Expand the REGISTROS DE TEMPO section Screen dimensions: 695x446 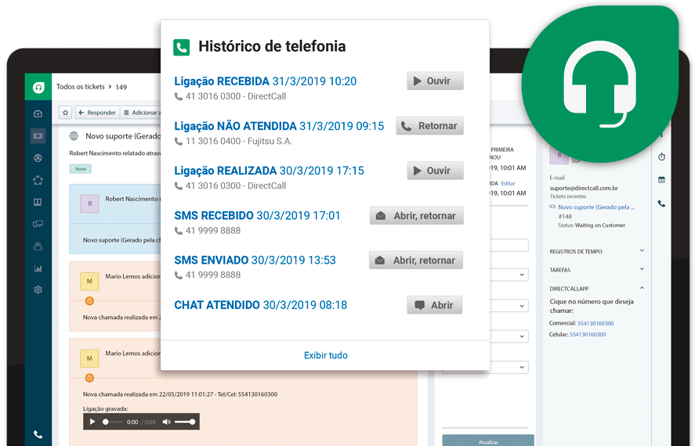[597, 251]
